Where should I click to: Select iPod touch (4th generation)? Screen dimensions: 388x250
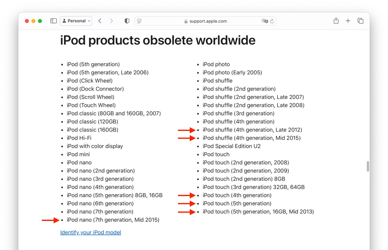[x=237, y=195]
